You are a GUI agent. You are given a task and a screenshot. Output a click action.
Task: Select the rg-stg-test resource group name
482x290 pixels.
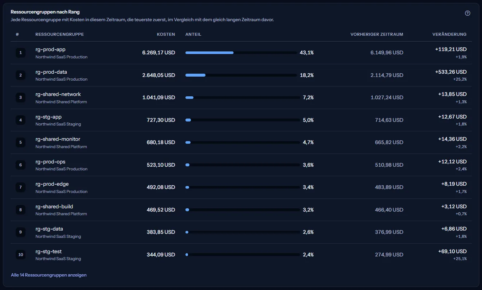[48, 251]
